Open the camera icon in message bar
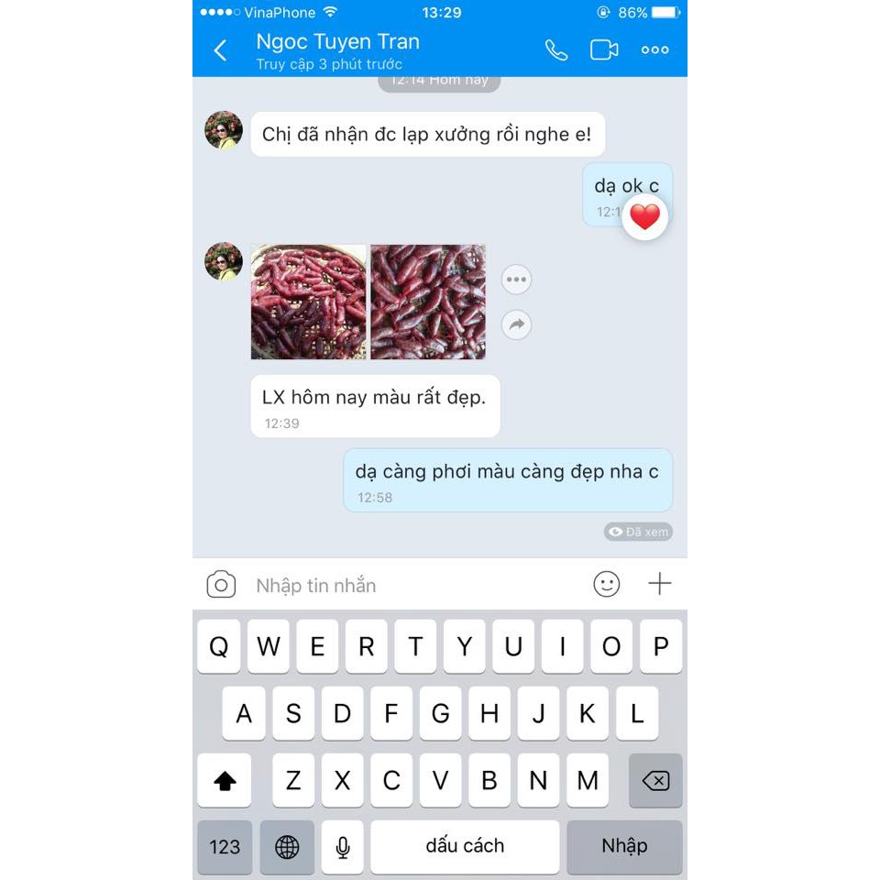The image size is (880, 880). [x=221, y=585]
